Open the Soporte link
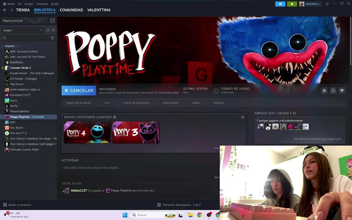 [218, 103]
